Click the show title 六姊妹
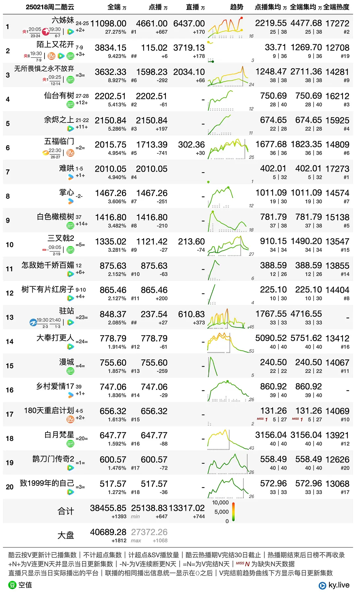The width and height of the screenshot is (356, 598). coord(63,20)
